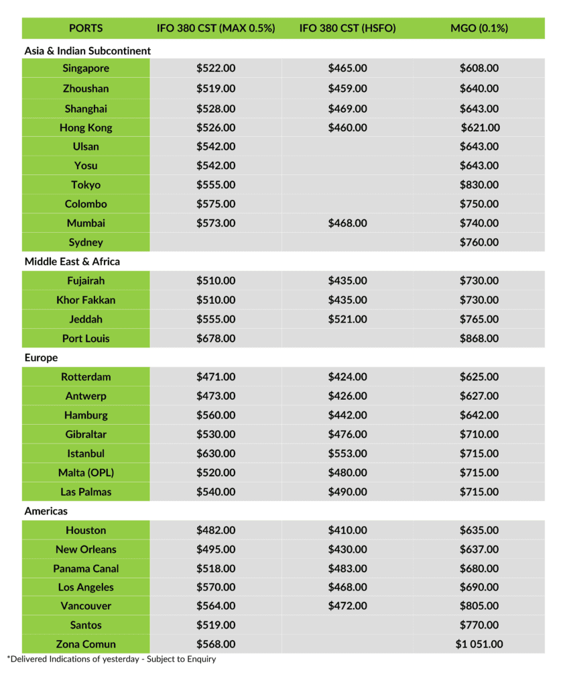The width and height of the screenshot is (567, 687).
Task: Select the Tokyo $830.00 MGO price
Action: point(479,185)
